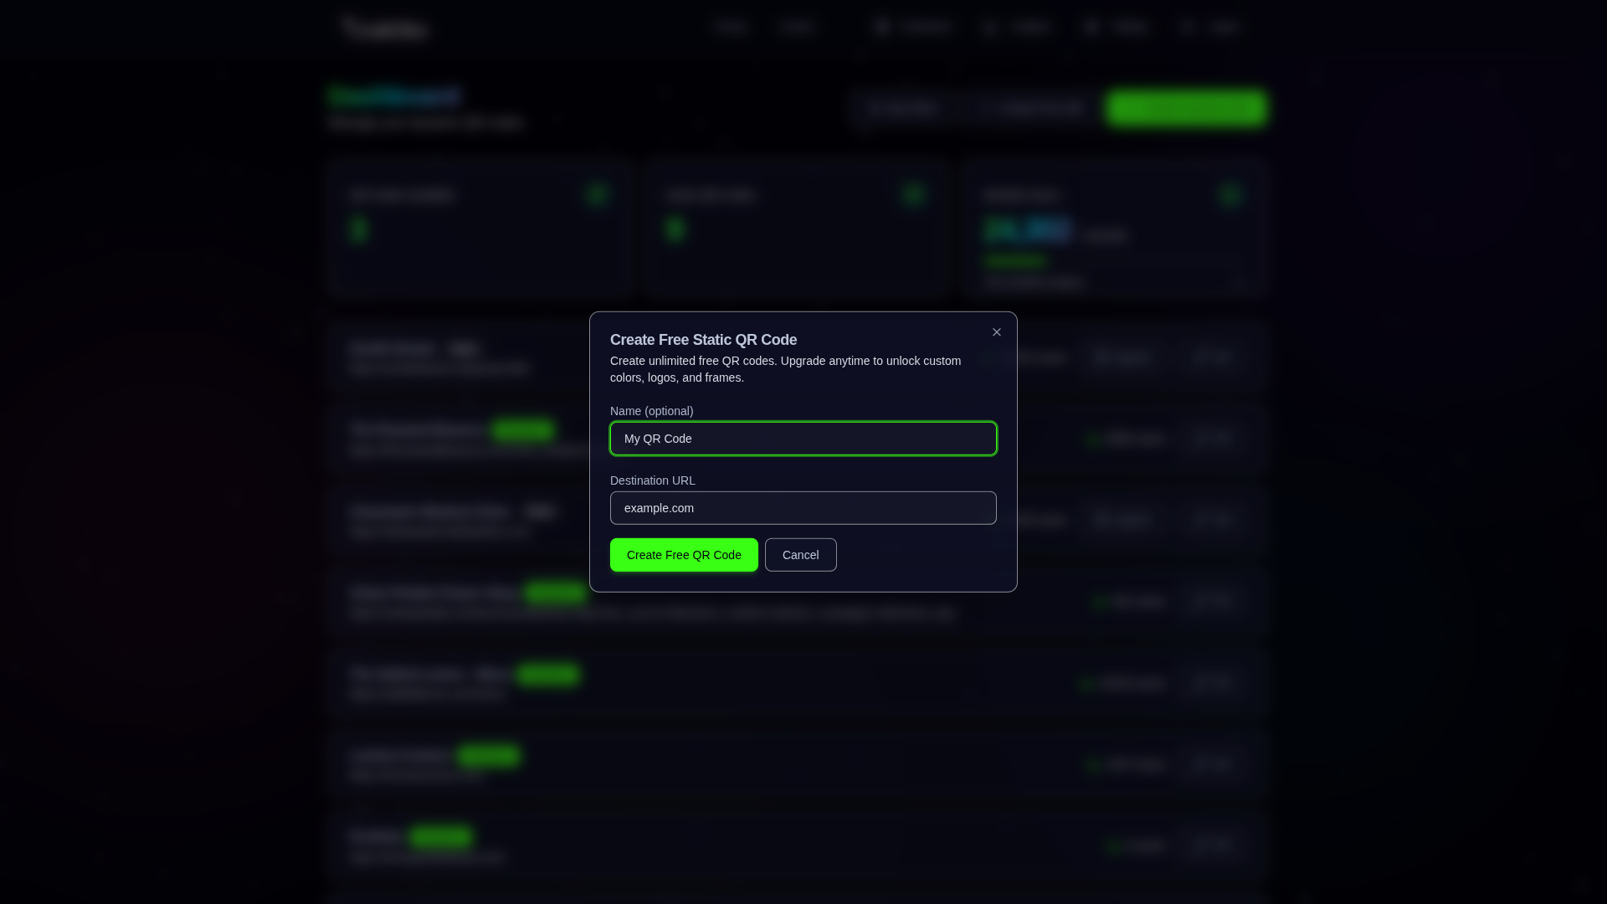Click the dashboard icon next to the first nav label
This screenshot has height=904, width=1607.
pos(883,27)
